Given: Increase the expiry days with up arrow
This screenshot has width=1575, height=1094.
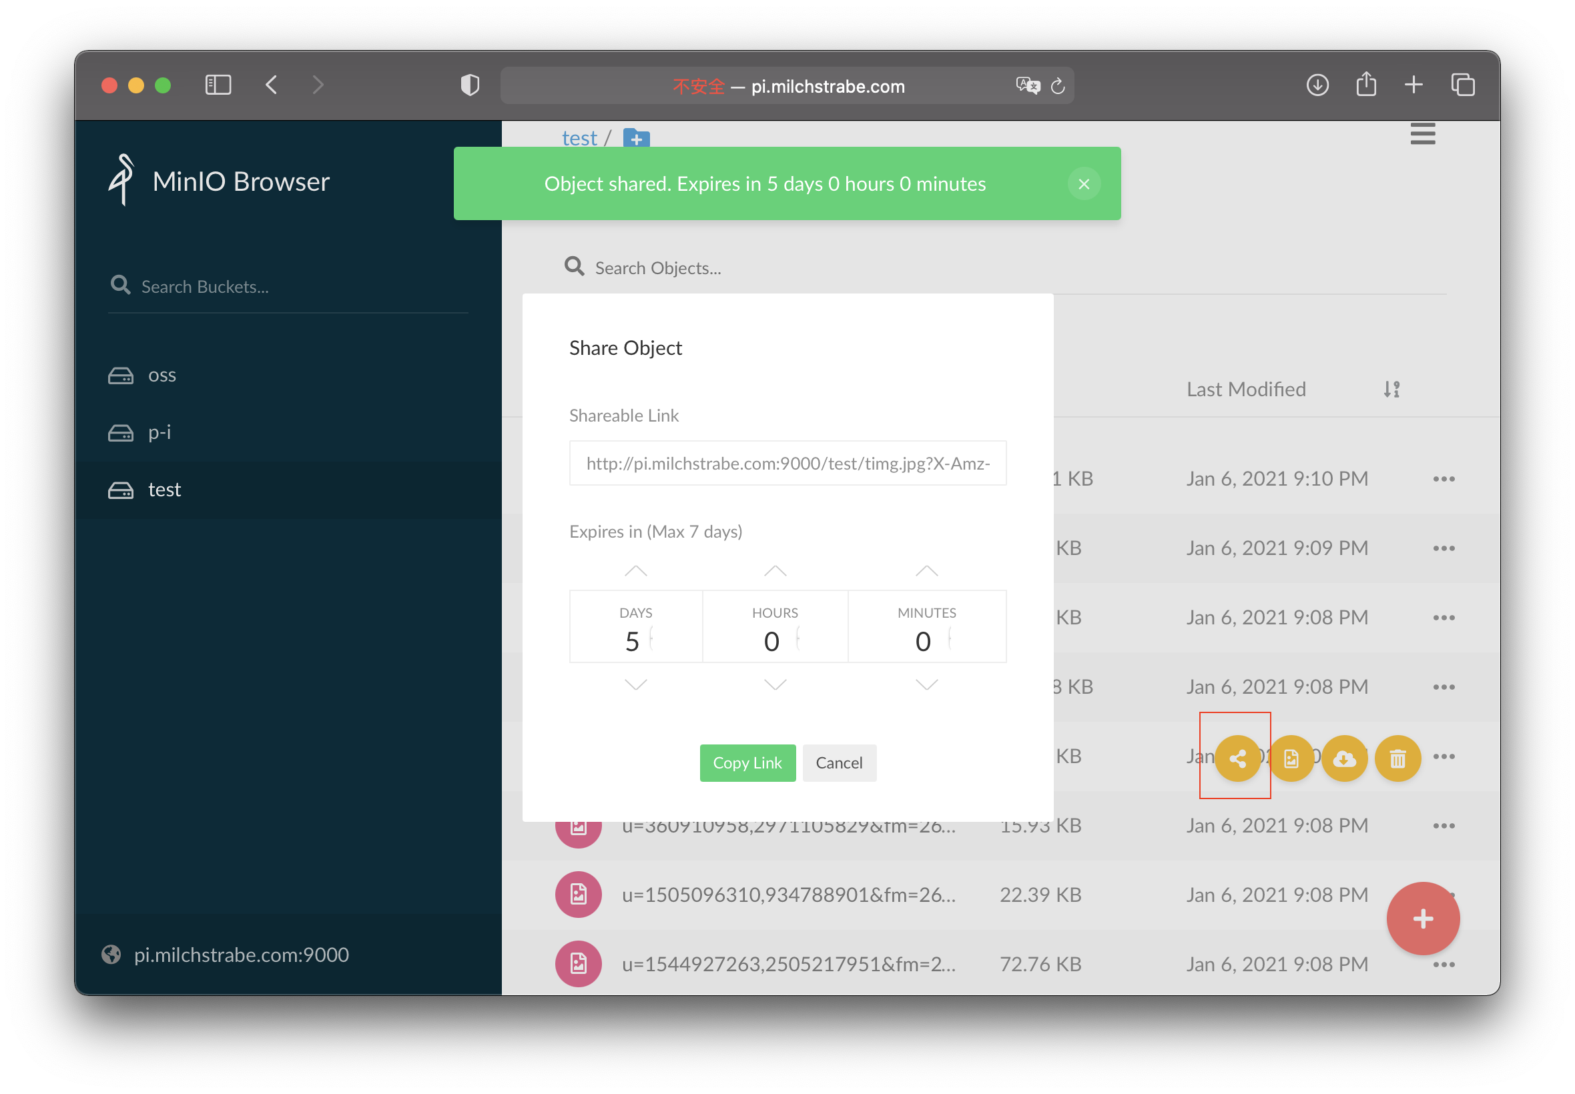Looking at the screenshot, I should coord(635,570).
